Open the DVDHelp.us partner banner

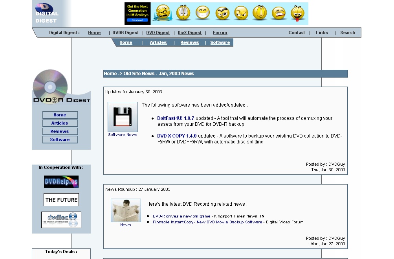(61, 181)
